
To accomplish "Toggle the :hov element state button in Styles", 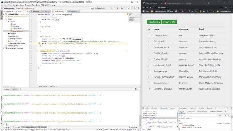I will [x=220, y=115].
